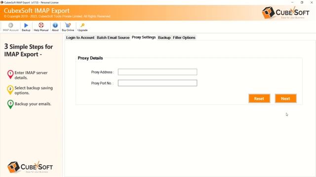Click the orange Reset button

point(259,98)
